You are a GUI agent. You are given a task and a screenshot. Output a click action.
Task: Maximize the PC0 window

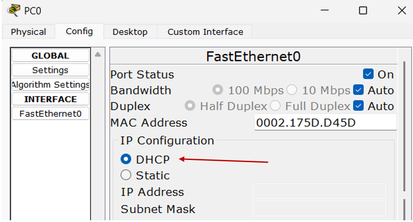[x=363, y=11]
